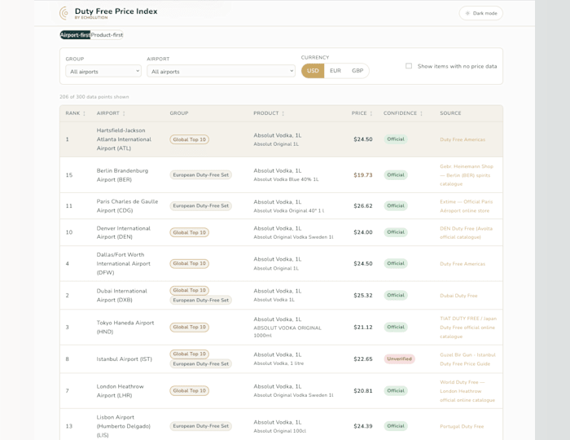Image resolution: width=570 pixels, height=440 pixels.
Task: Sort by Price column arrows
Action: pyautogui.click(x=370, y=113)
